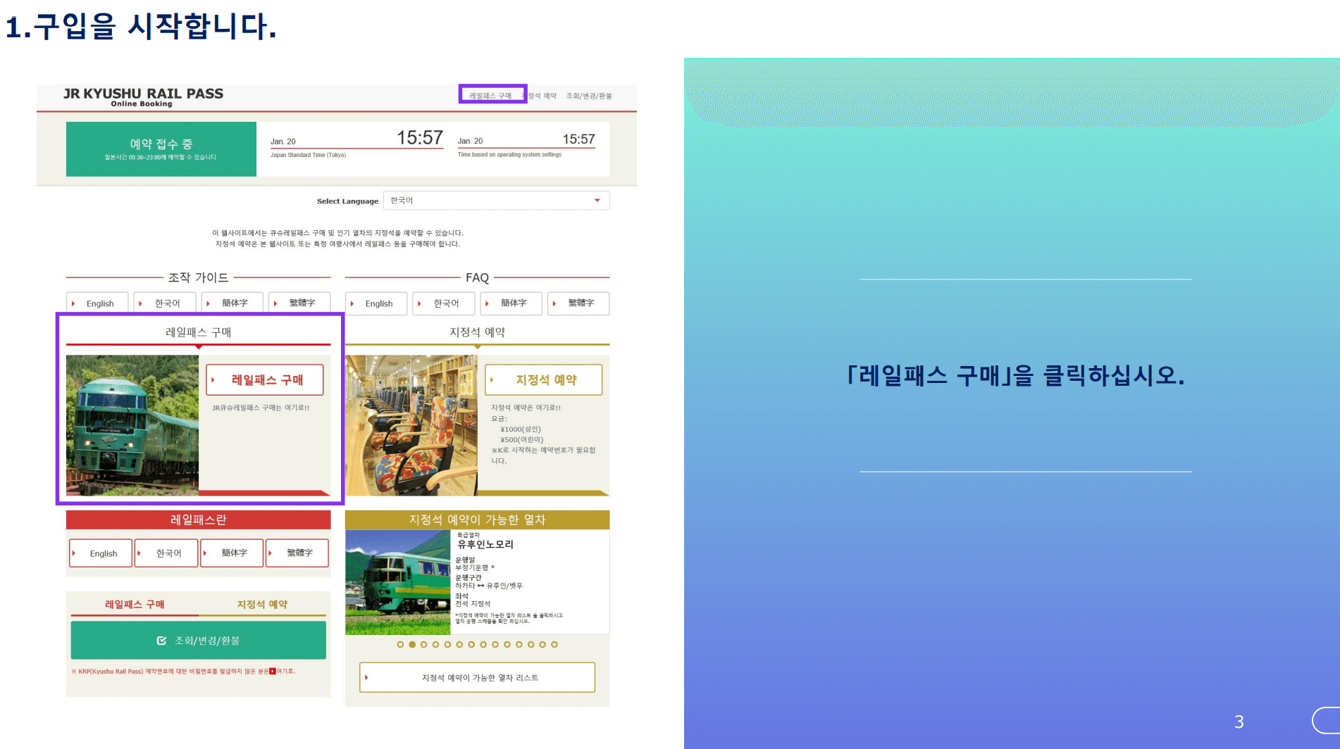Open the 簡体字 조작 가이드 guide
This screenshot has width=1340, height=749.
(232, 303)
